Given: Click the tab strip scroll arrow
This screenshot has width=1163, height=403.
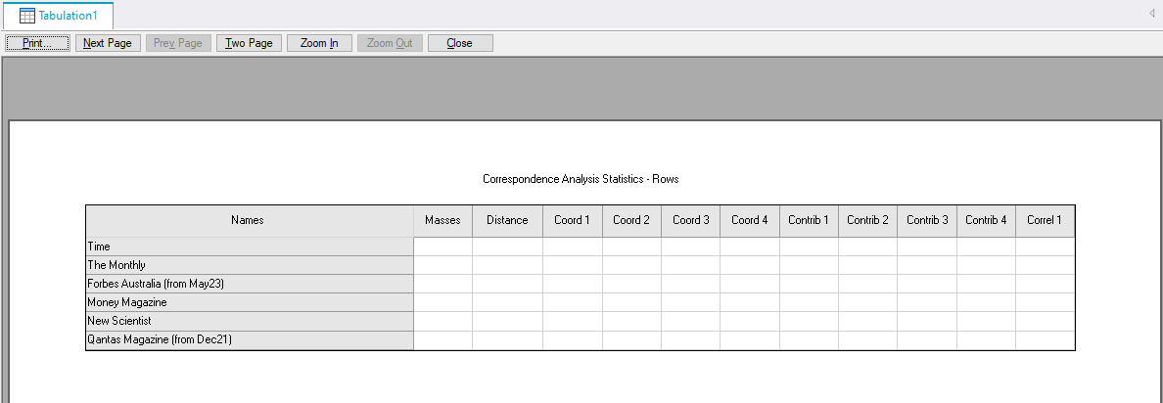Looking at the screenshot, I should [1151, 14].
